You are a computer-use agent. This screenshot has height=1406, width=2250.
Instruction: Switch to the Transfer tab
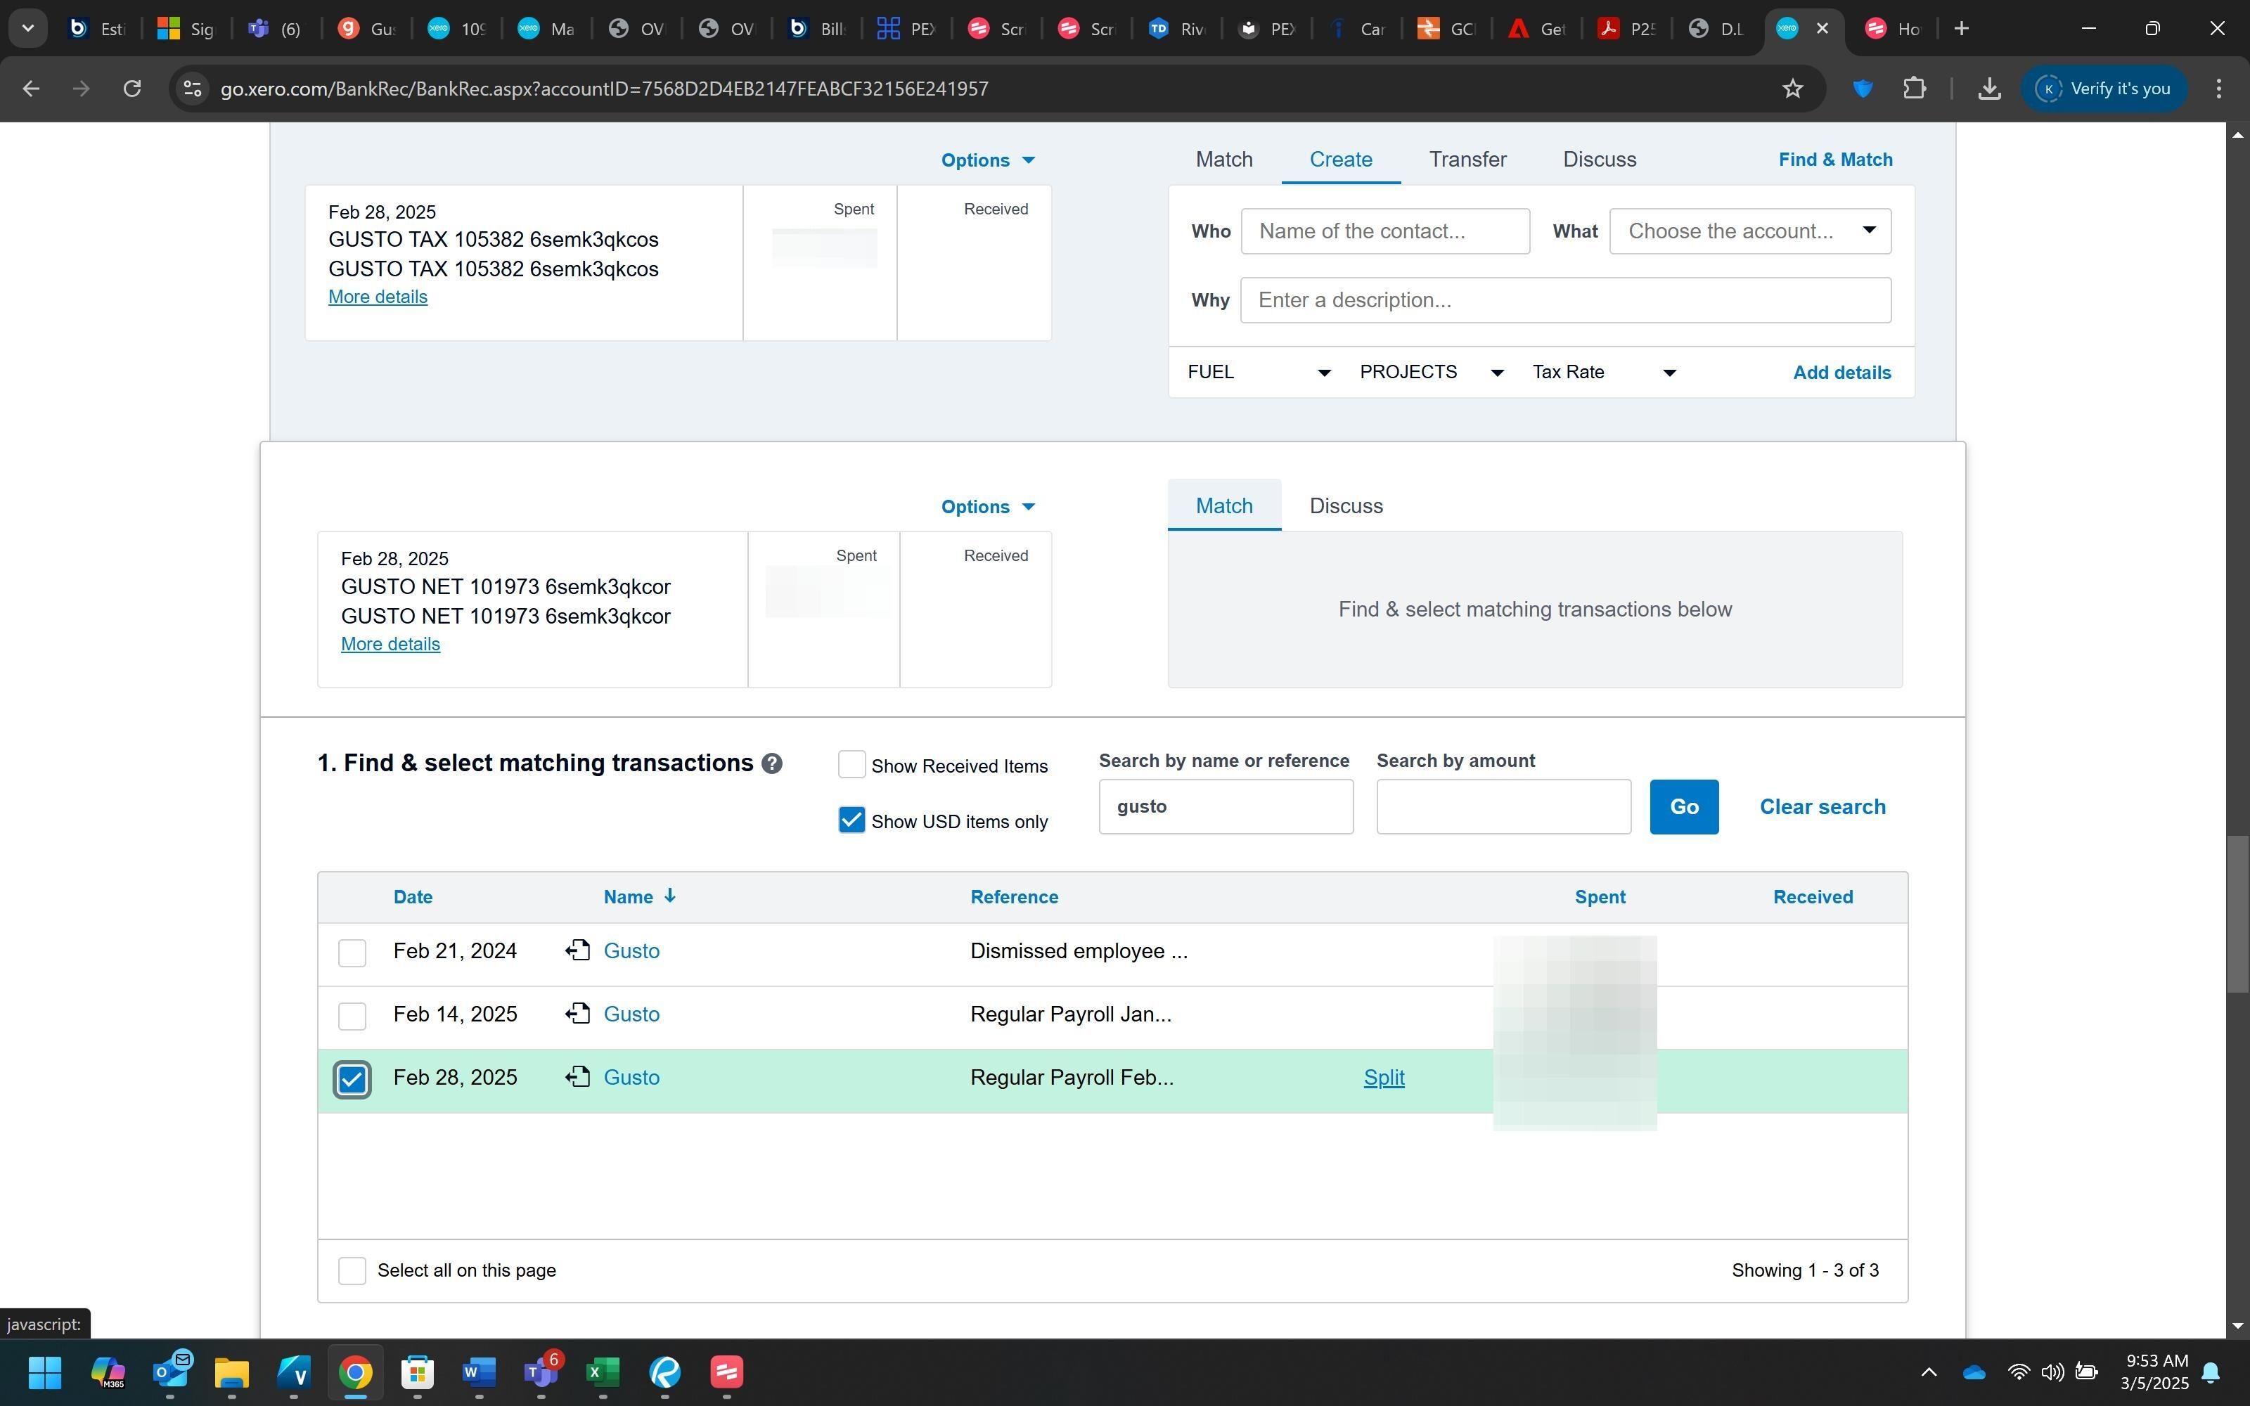(x=1467, y=159)
